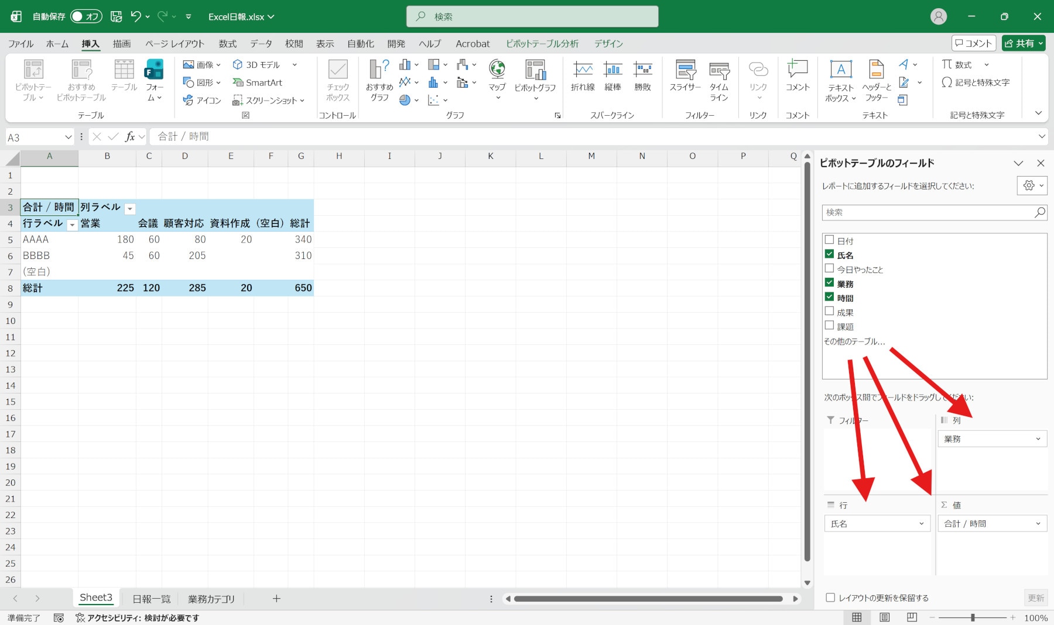Image resolution: width=1054 pixels, height=625 pixels.
Task: Click the 共有 (Share) button
Action: click(x=1024, y=43)
